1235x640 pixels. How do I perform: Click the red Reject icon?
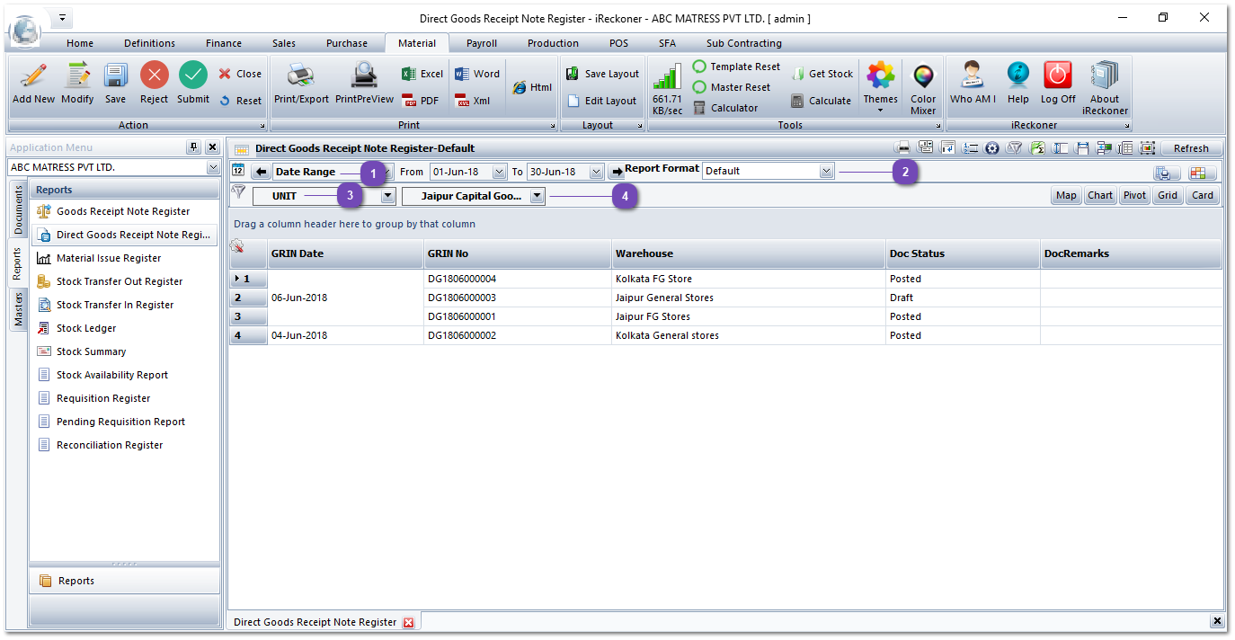point(154,76)
